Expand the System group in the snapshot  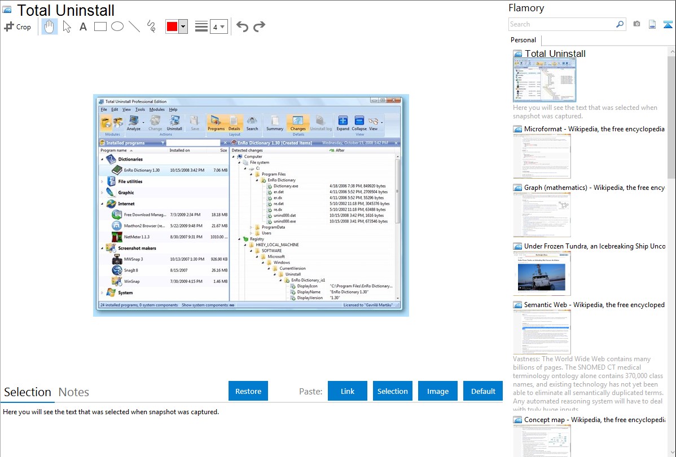click(102, 293)
